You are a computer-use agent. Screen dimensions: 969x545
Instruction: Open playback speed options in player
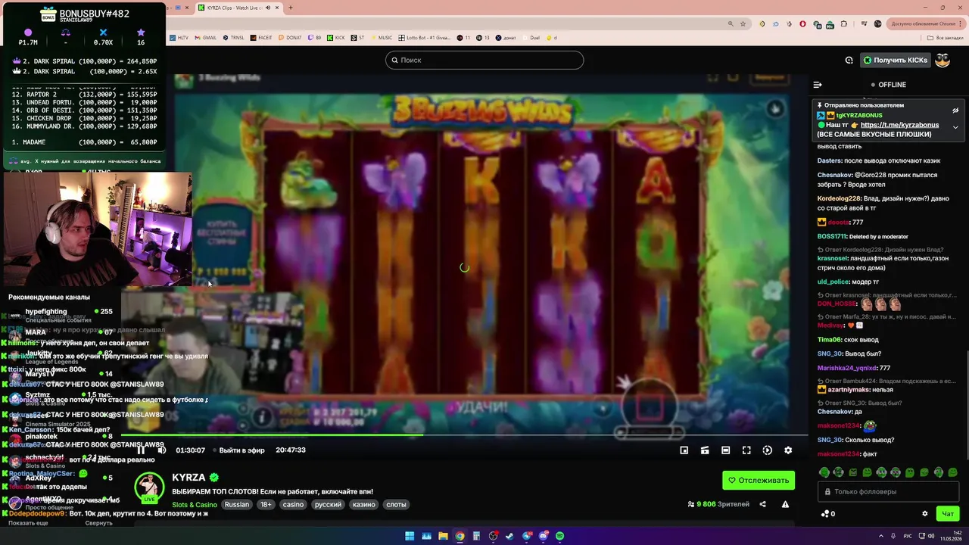click(x=767, y=450)
